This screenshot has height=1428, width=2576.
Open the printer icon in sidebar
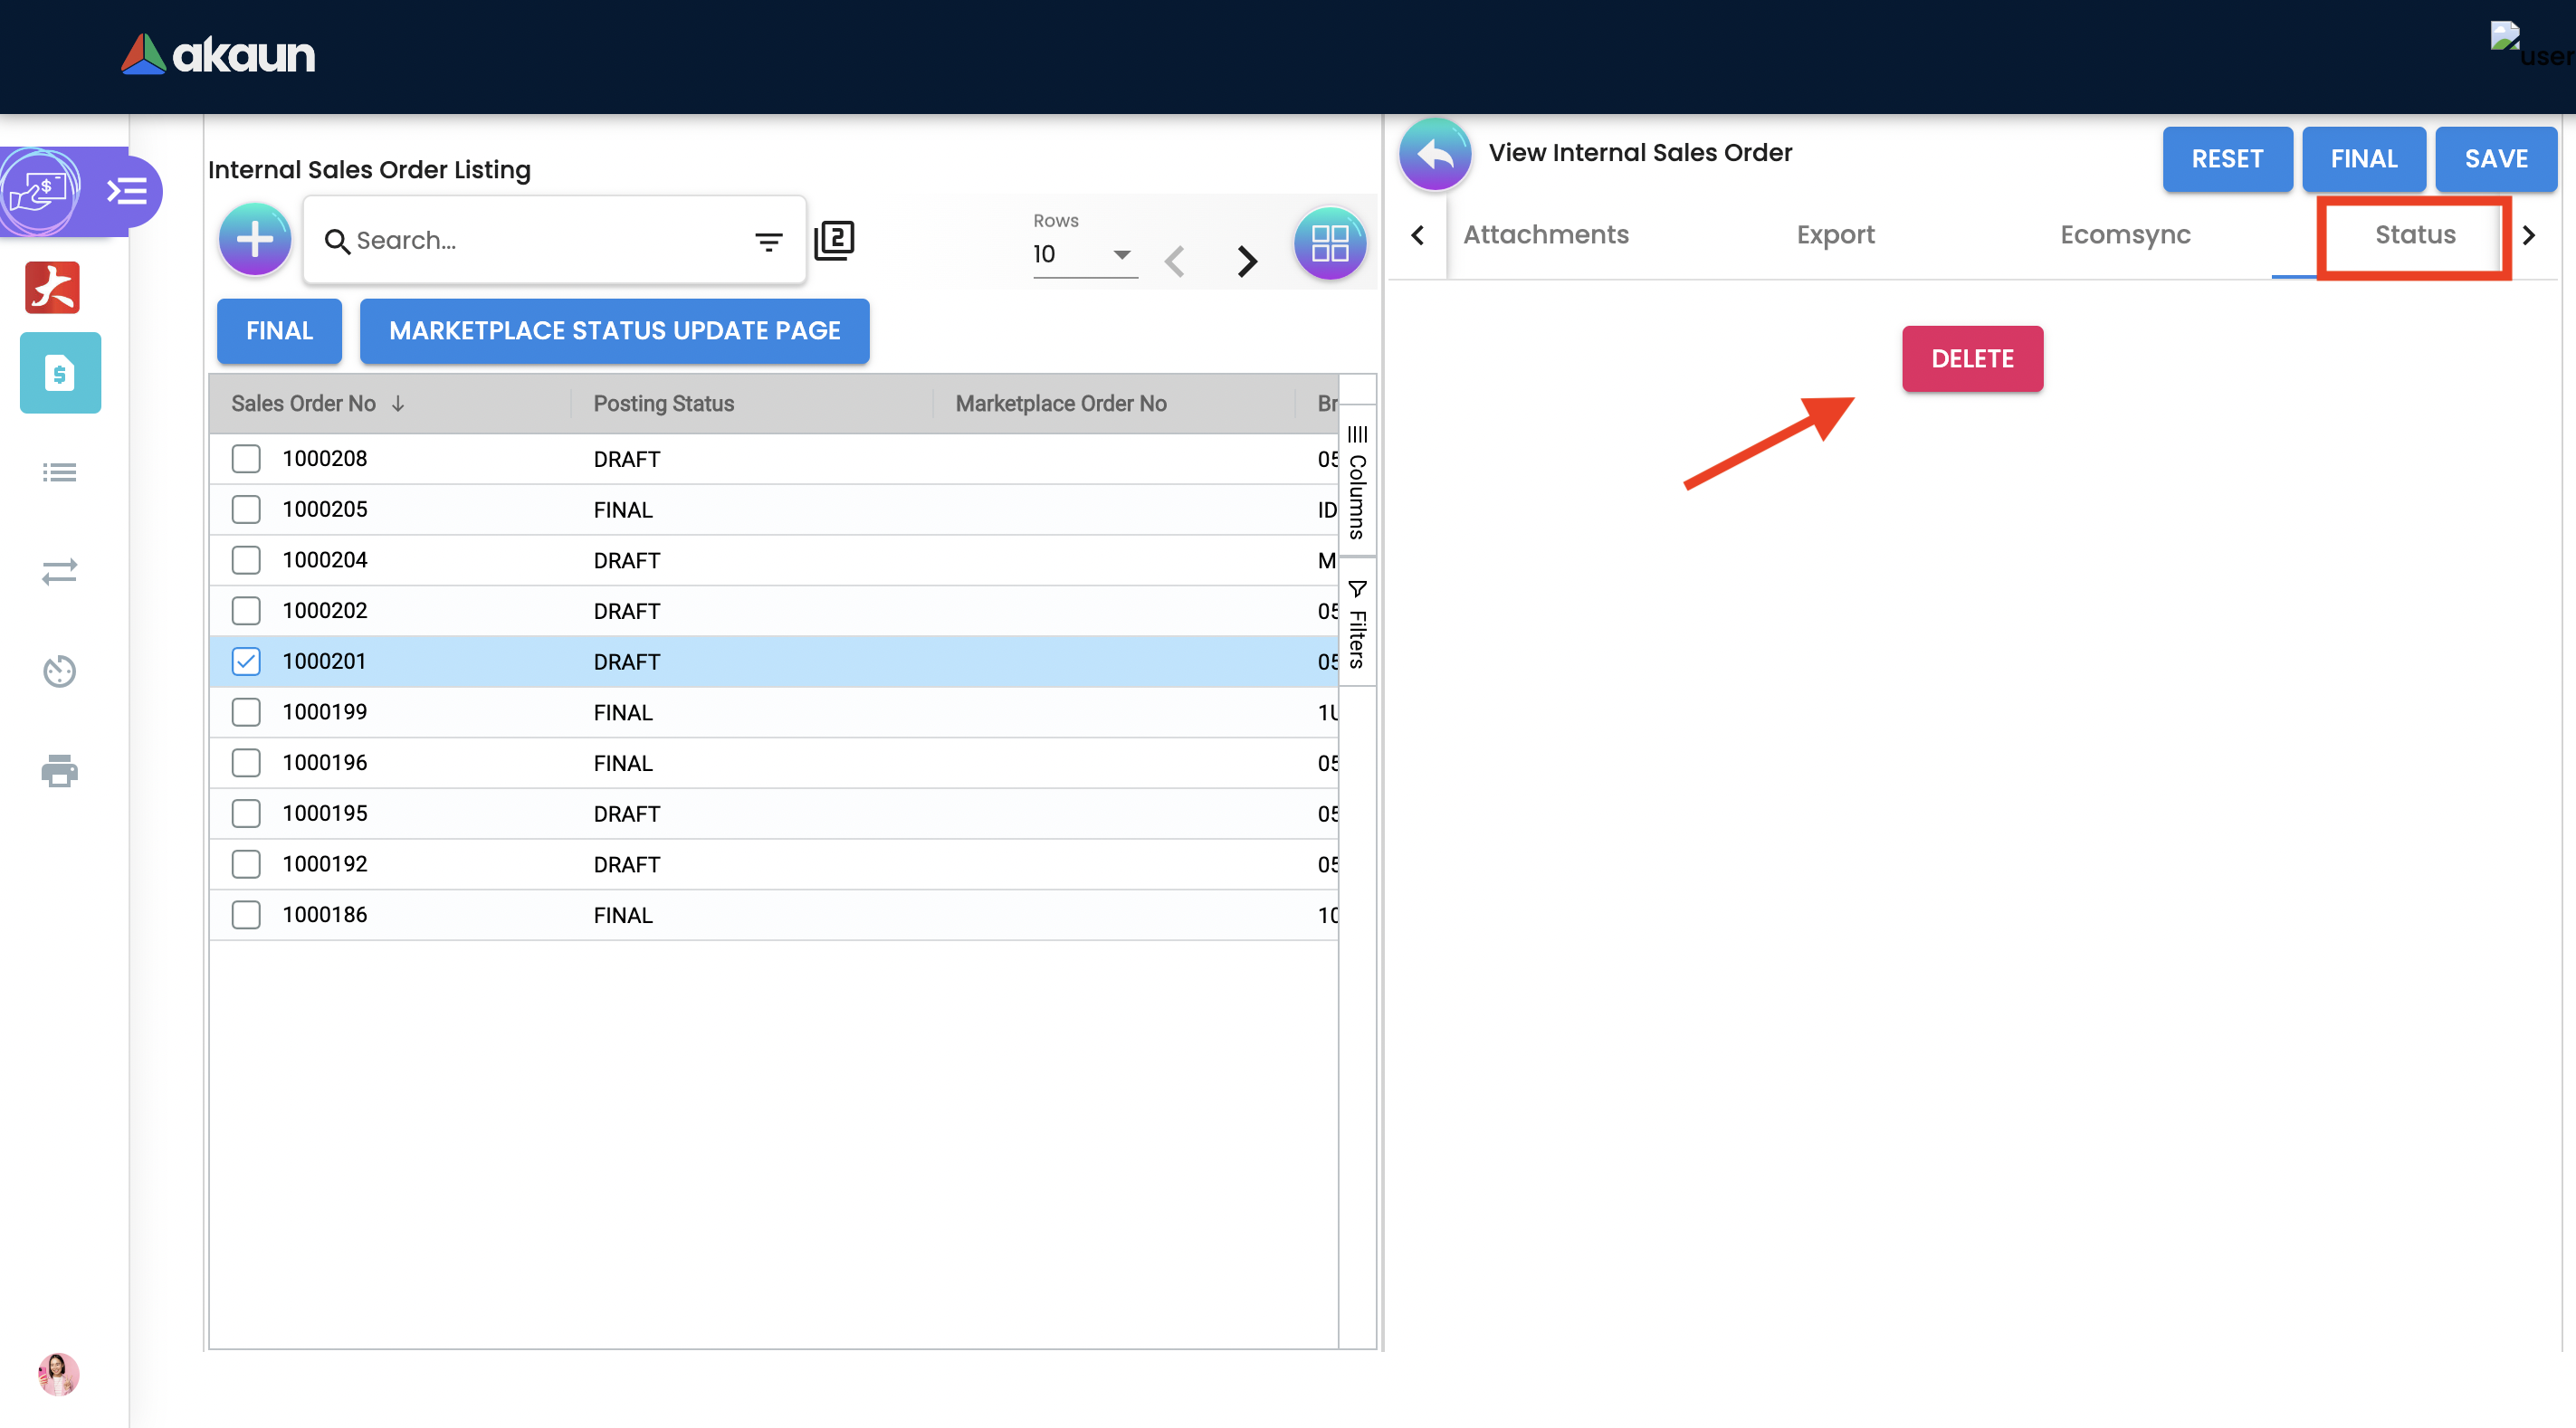click(59, 771)
